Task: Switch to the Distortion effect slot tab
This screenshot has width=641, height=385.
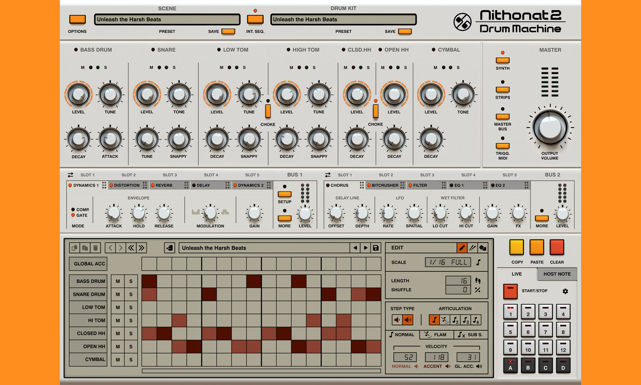Action: [128, 185]
